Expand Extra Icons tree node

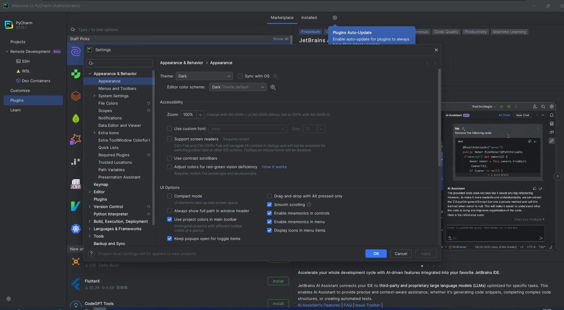94,133
